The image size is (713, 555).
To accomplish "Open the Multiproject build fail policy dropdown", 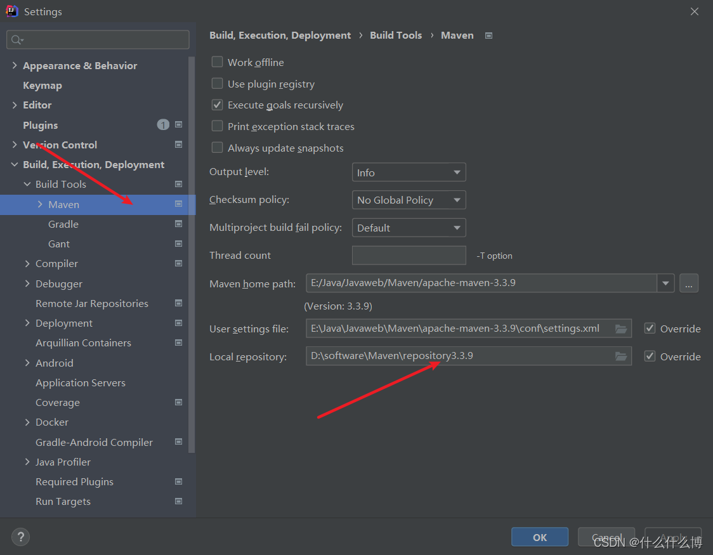I will [x=409, y=228].
